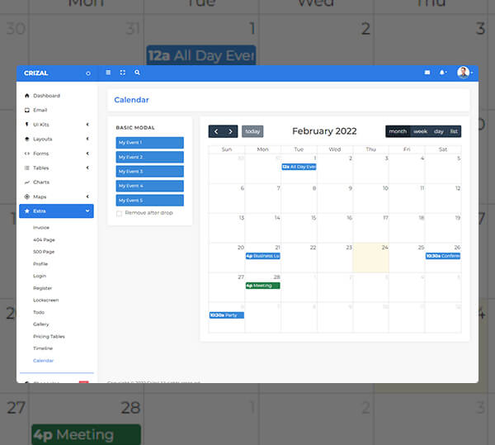
Task: Click the Extra star icon
Action: click(x=27, y=211)
